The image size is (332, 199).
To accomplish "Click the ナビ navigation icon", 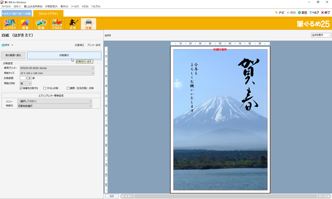I will pos(279,13).
